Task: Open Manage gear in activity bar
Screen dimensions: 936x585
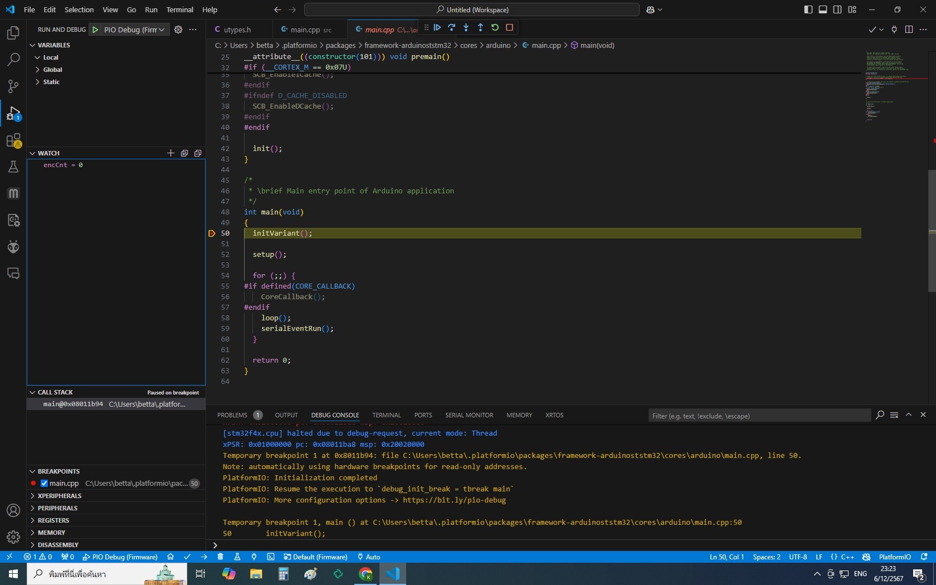Action: tap(13, 537)
